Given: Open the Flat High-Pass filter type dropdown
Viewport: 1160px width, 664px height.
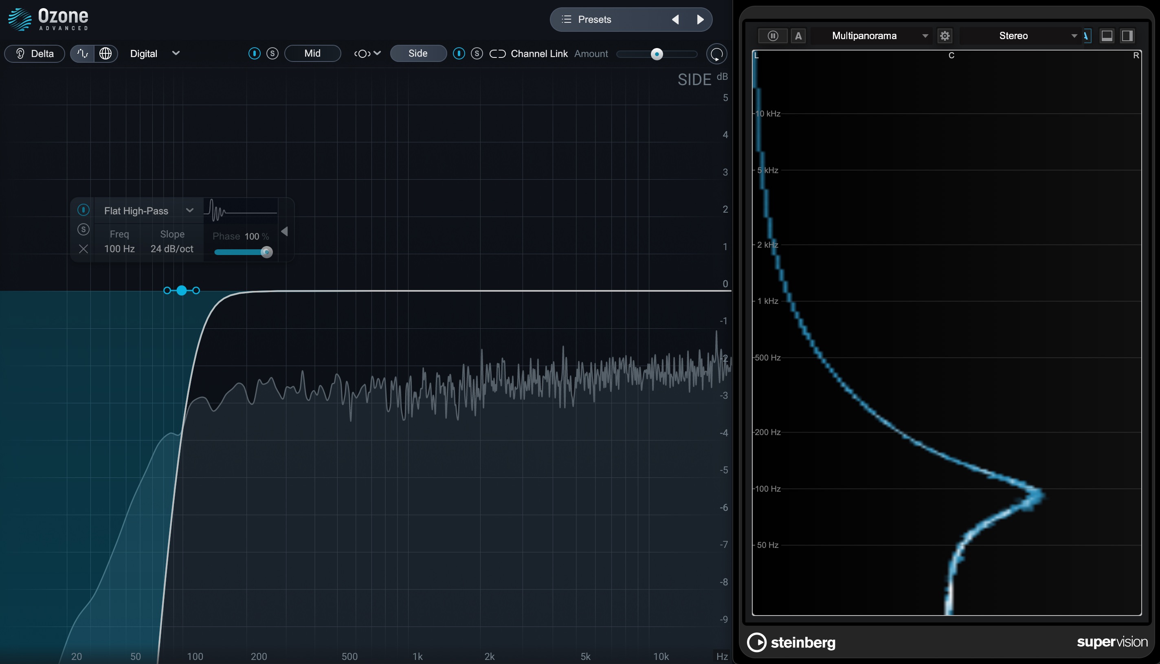Looking at the screenshot, I should (x=149, y=210).
